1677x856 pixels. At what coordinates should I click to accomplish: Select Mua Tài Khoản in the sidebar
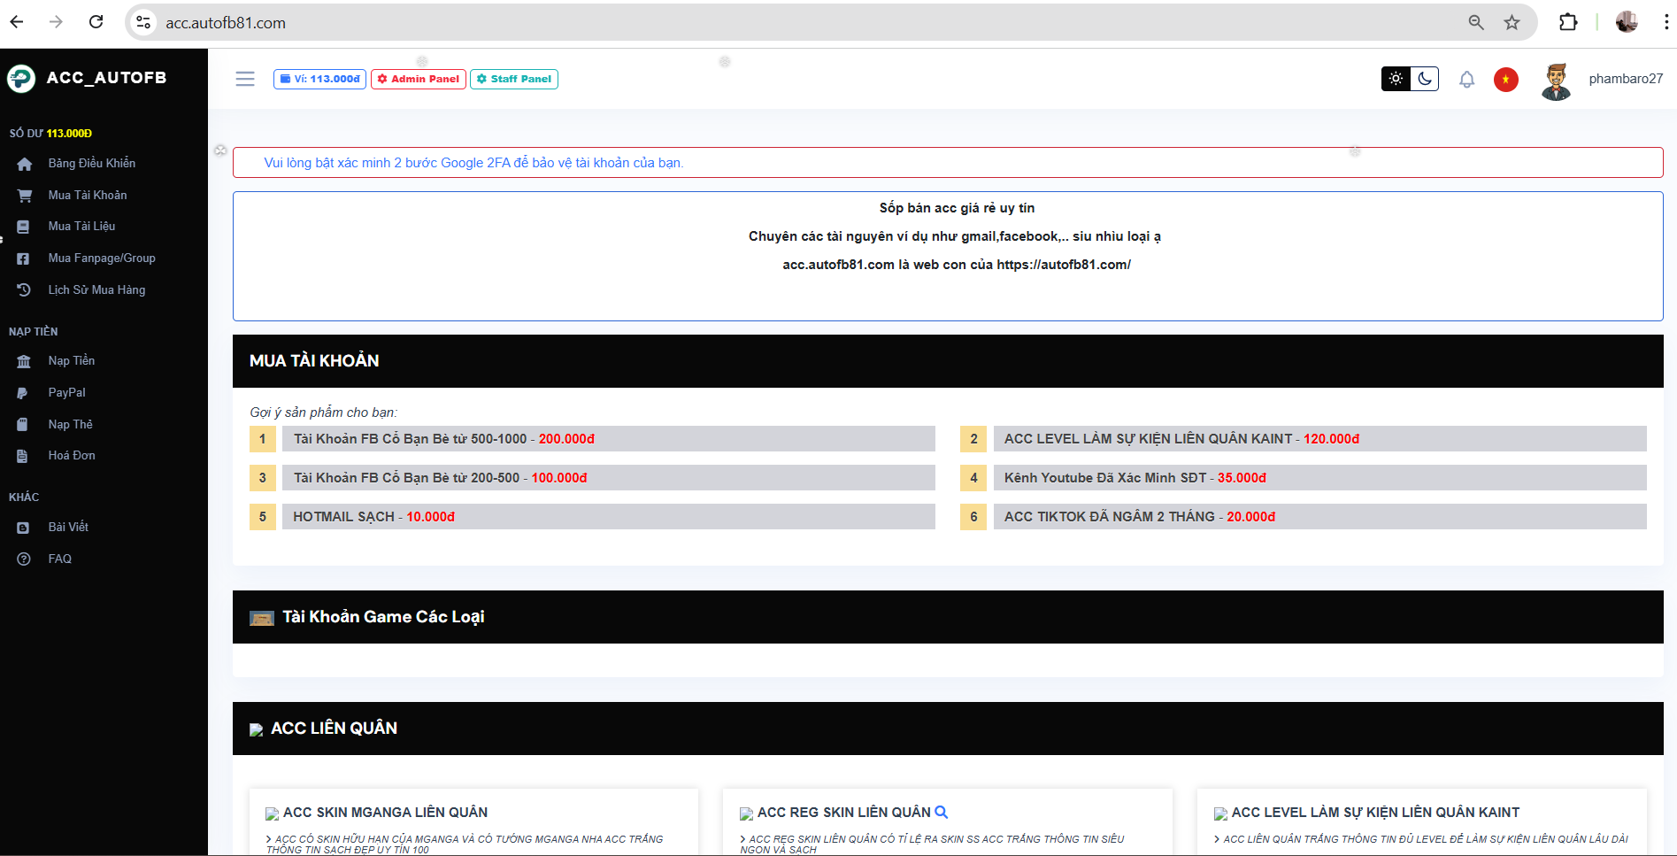coord(88,196)
